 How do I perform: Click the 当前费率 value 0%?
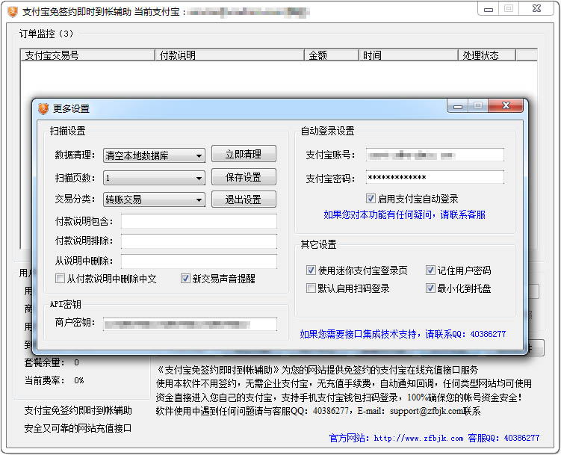78,380
